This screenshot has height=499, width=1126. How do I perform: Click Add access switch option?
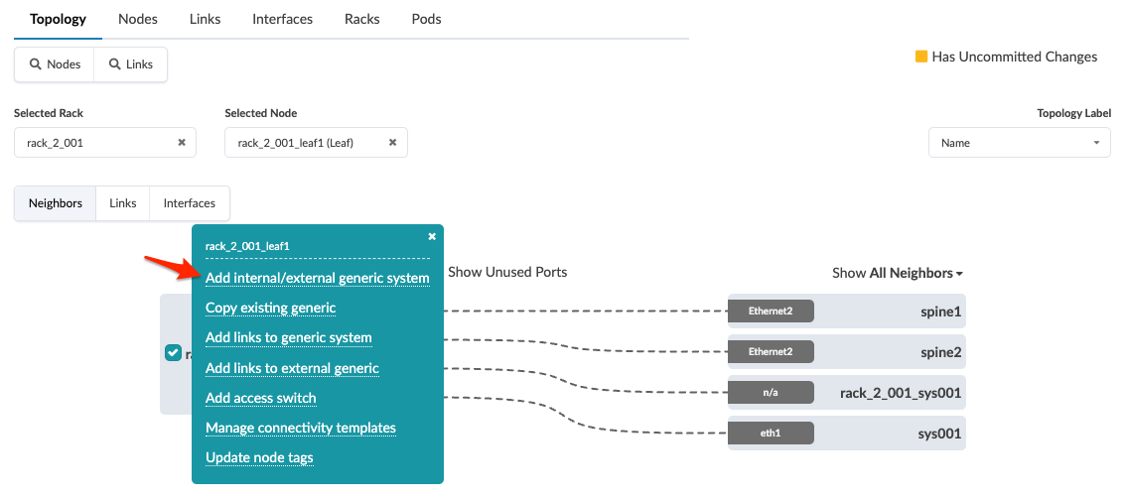(260, 399)
